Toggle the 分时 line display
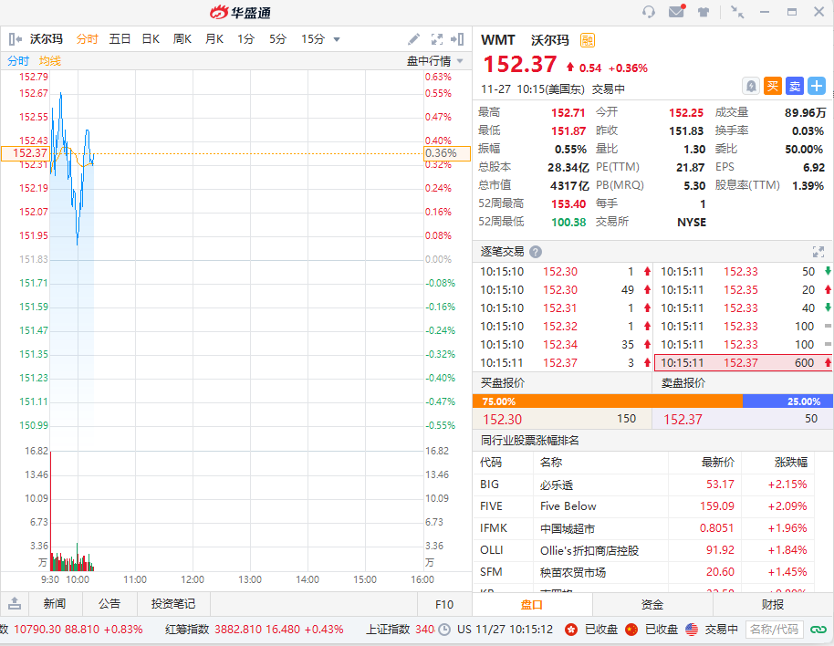 pos(18,60)
